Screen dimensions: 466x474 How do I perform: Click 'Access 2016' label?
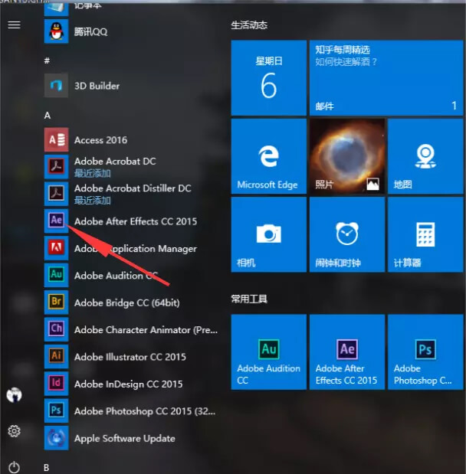point(100,140)
